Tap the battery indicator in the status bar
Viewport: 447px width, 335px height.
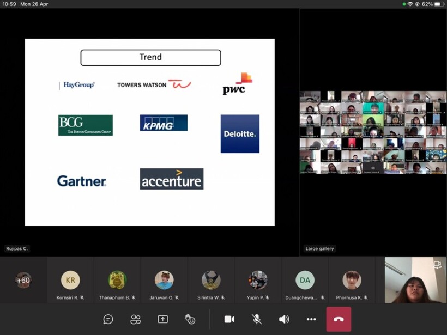439,4
